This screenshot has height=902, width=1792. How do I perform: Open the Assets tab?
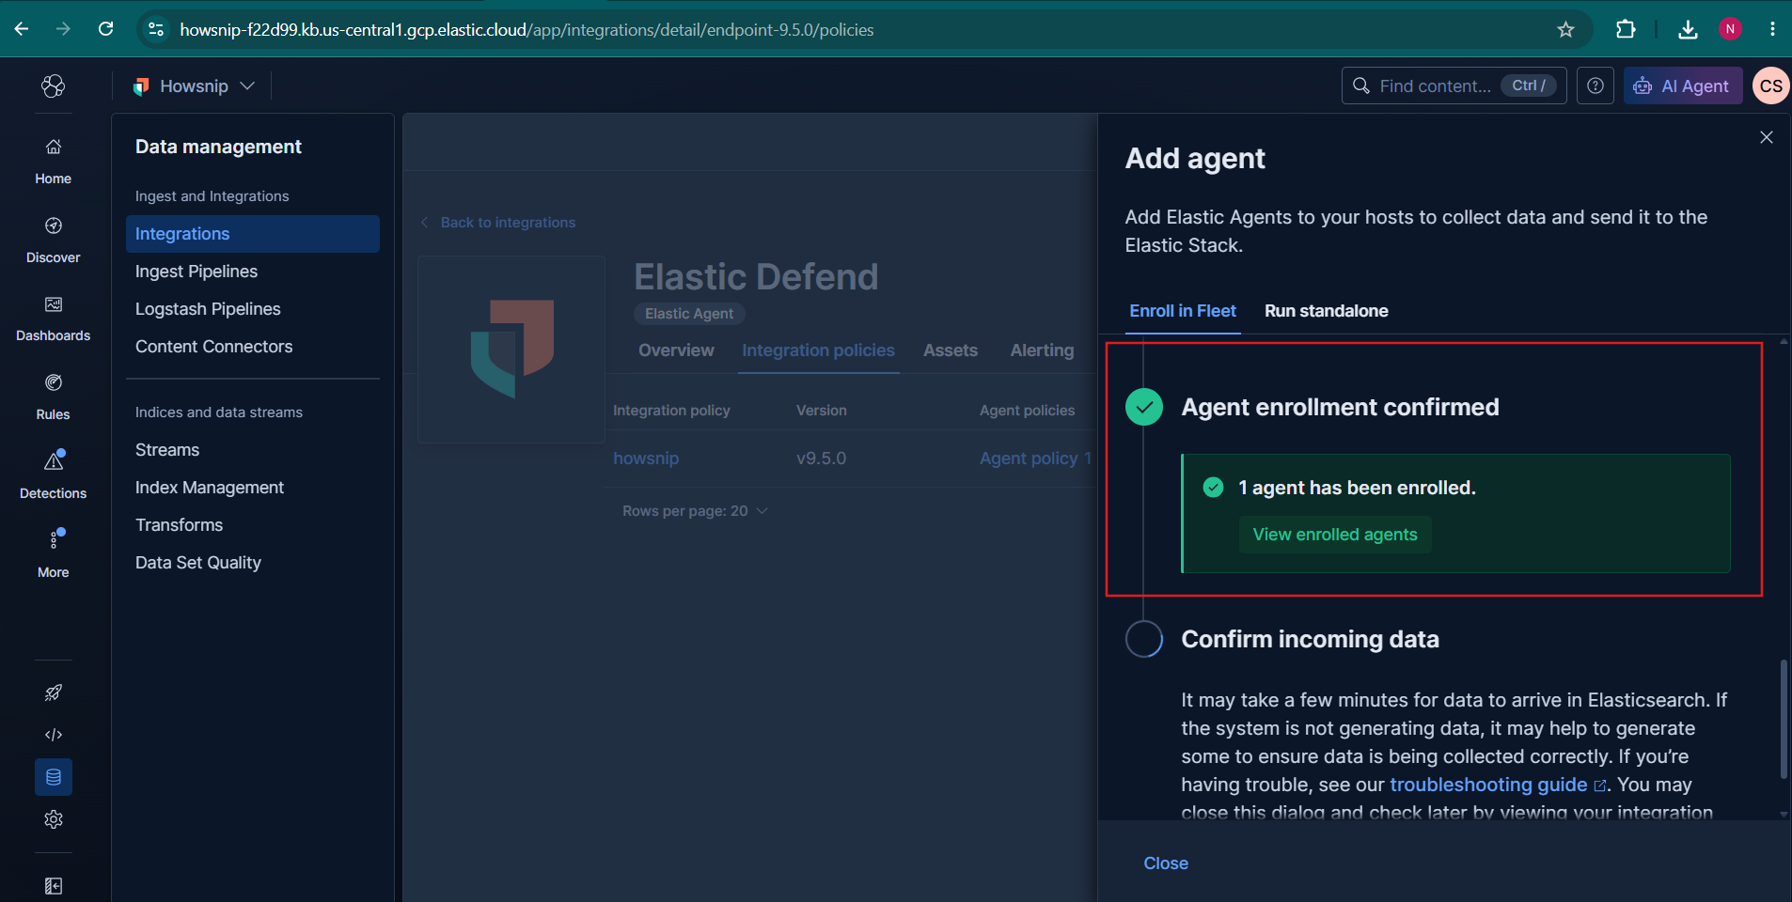(951, 350)
